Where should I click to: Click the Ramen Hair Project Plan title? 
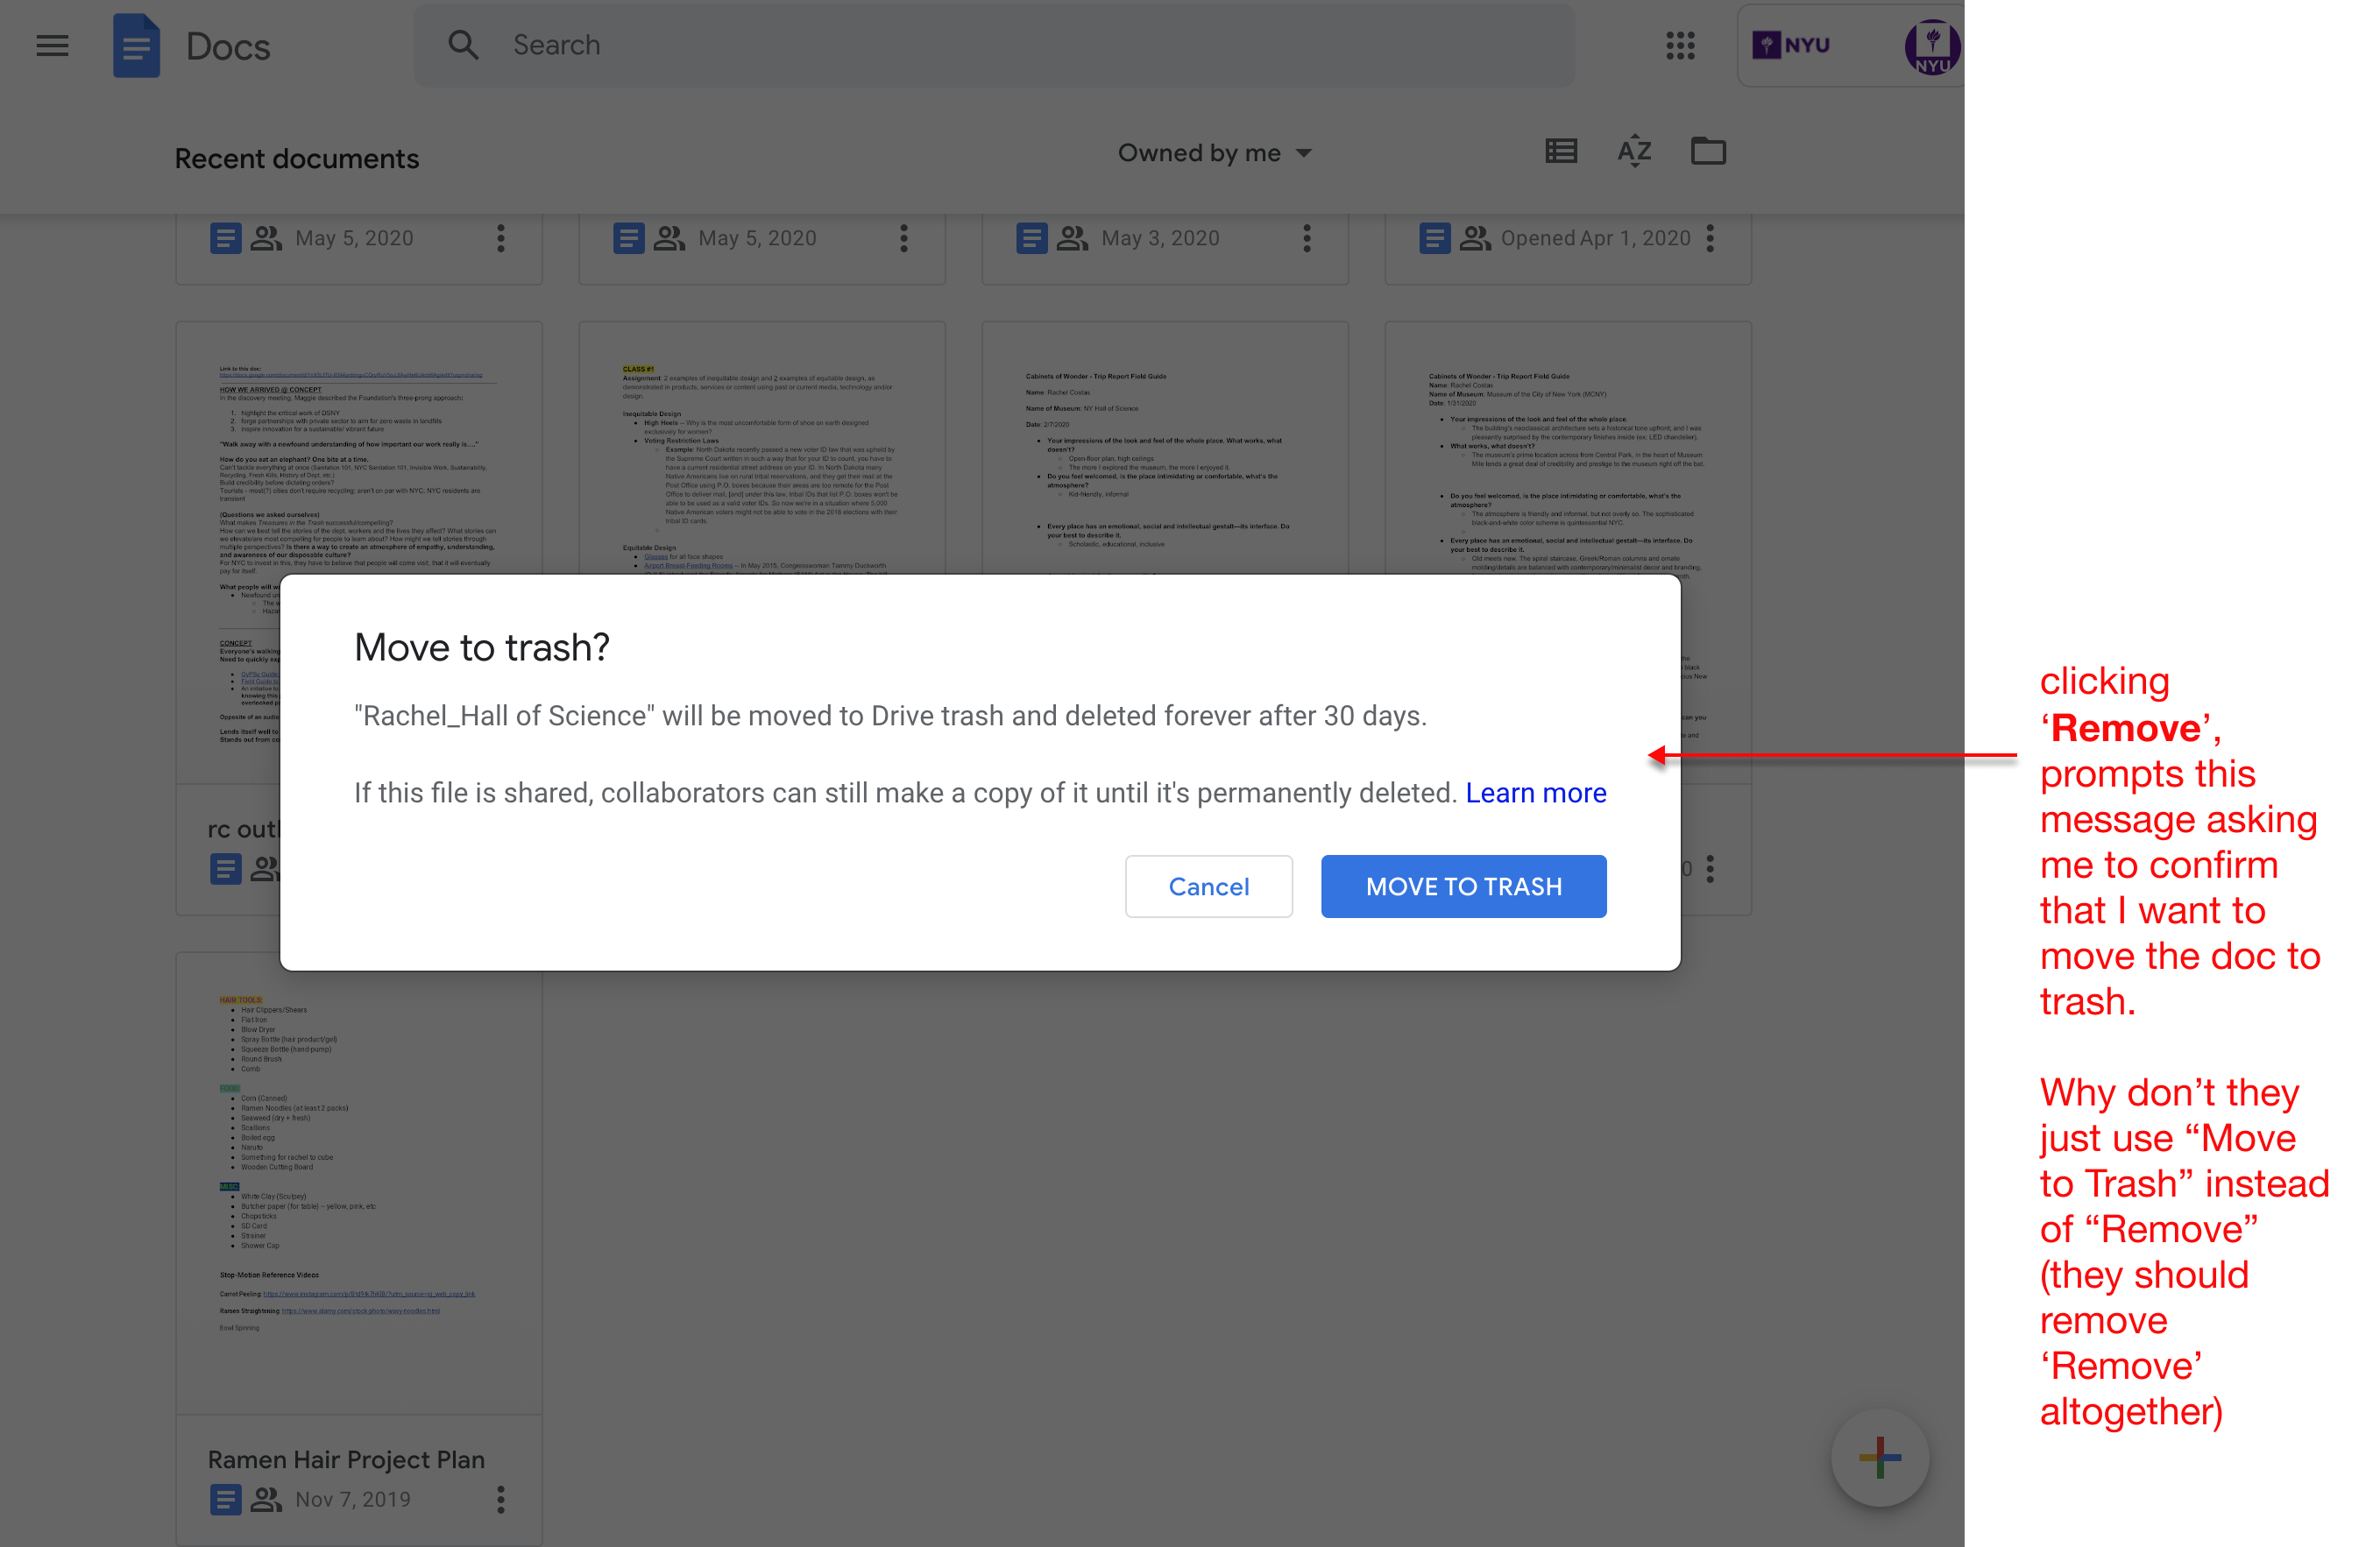coord(346,1459)
